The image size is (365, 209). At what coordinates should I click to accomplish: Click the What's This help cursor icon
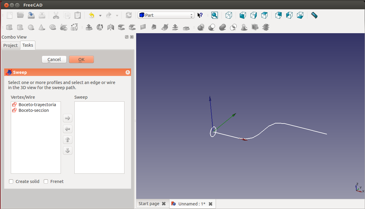(x=200, y=15)
